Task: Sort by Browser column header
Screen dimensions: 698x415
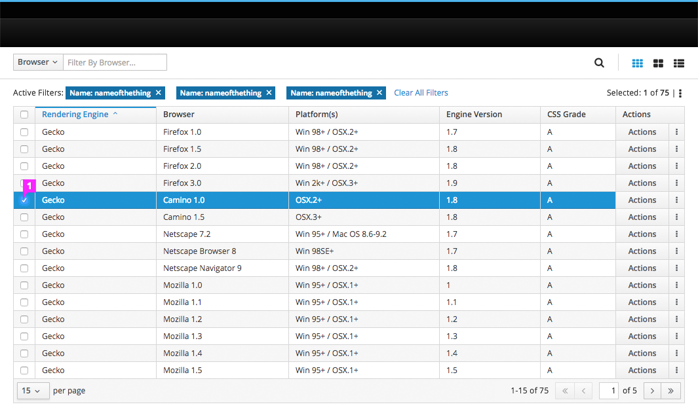Action: 223,115
